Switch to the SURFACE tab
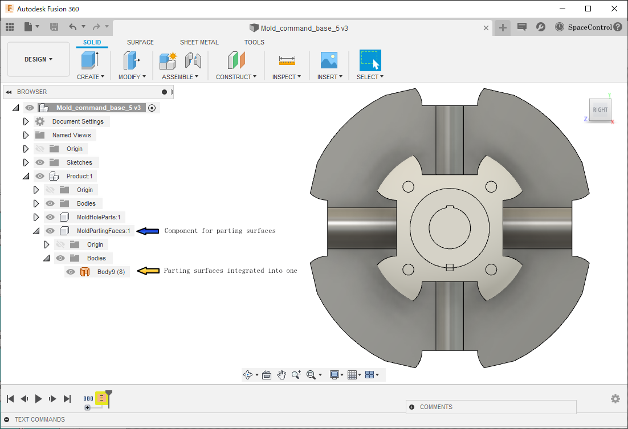The width and height of the screenshot is (628, 429). click(x=140, y=42)
